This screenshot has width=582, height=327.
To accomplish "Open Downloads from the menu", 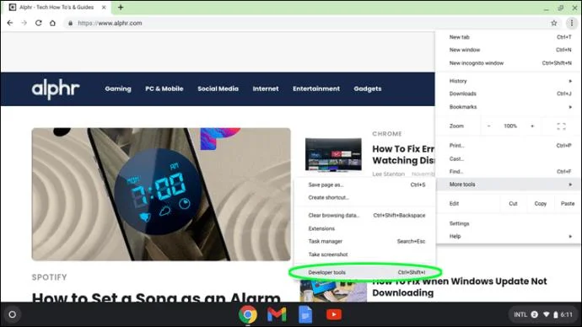I will coord(509,94).
